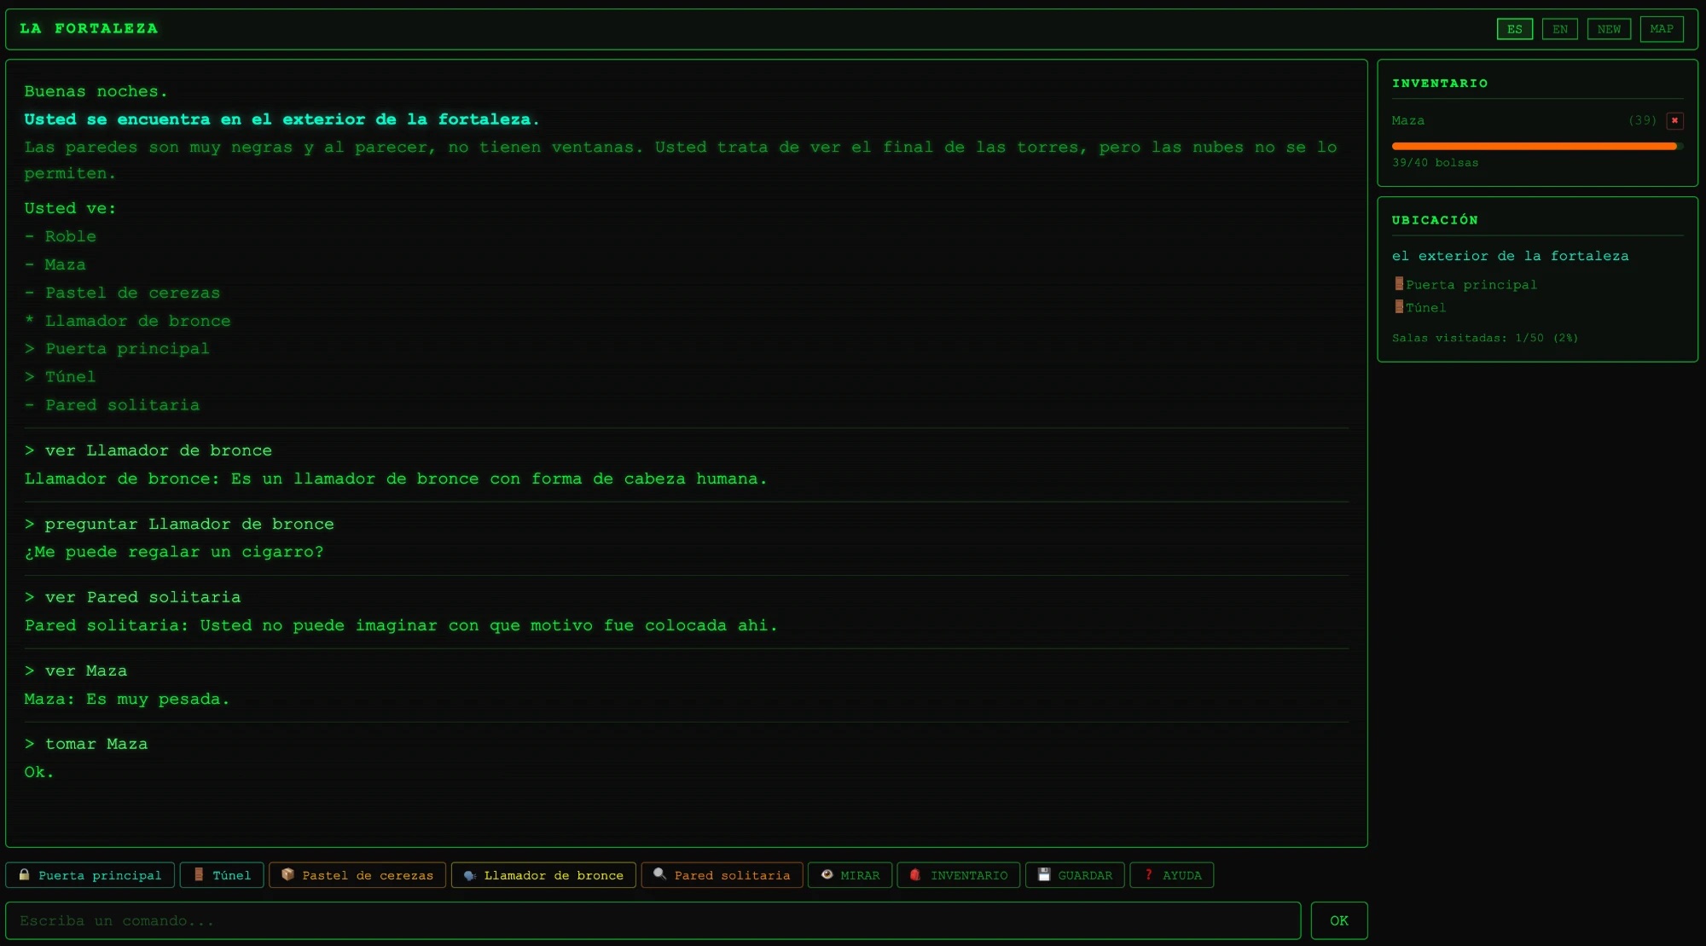Click the floppy disk icon on GUARDAR
The height and width of the screenshot is (946, 1706).
pyautogui.click(x=1043, y=874)
